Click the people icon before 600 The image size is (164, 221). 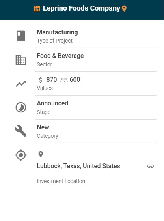(64, 80)
